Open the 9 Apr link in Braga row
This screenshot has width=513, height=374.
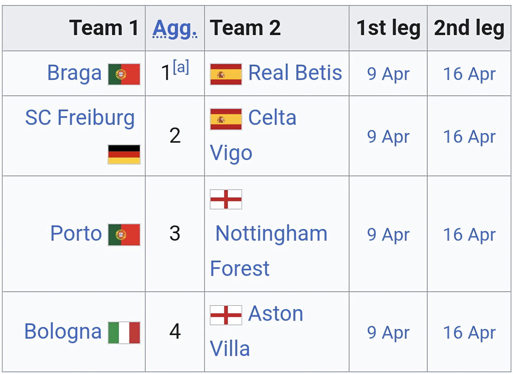click(388, 74)
